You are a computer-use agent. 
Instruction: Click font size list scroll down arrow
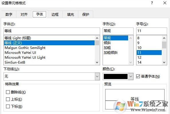[164, 62]
